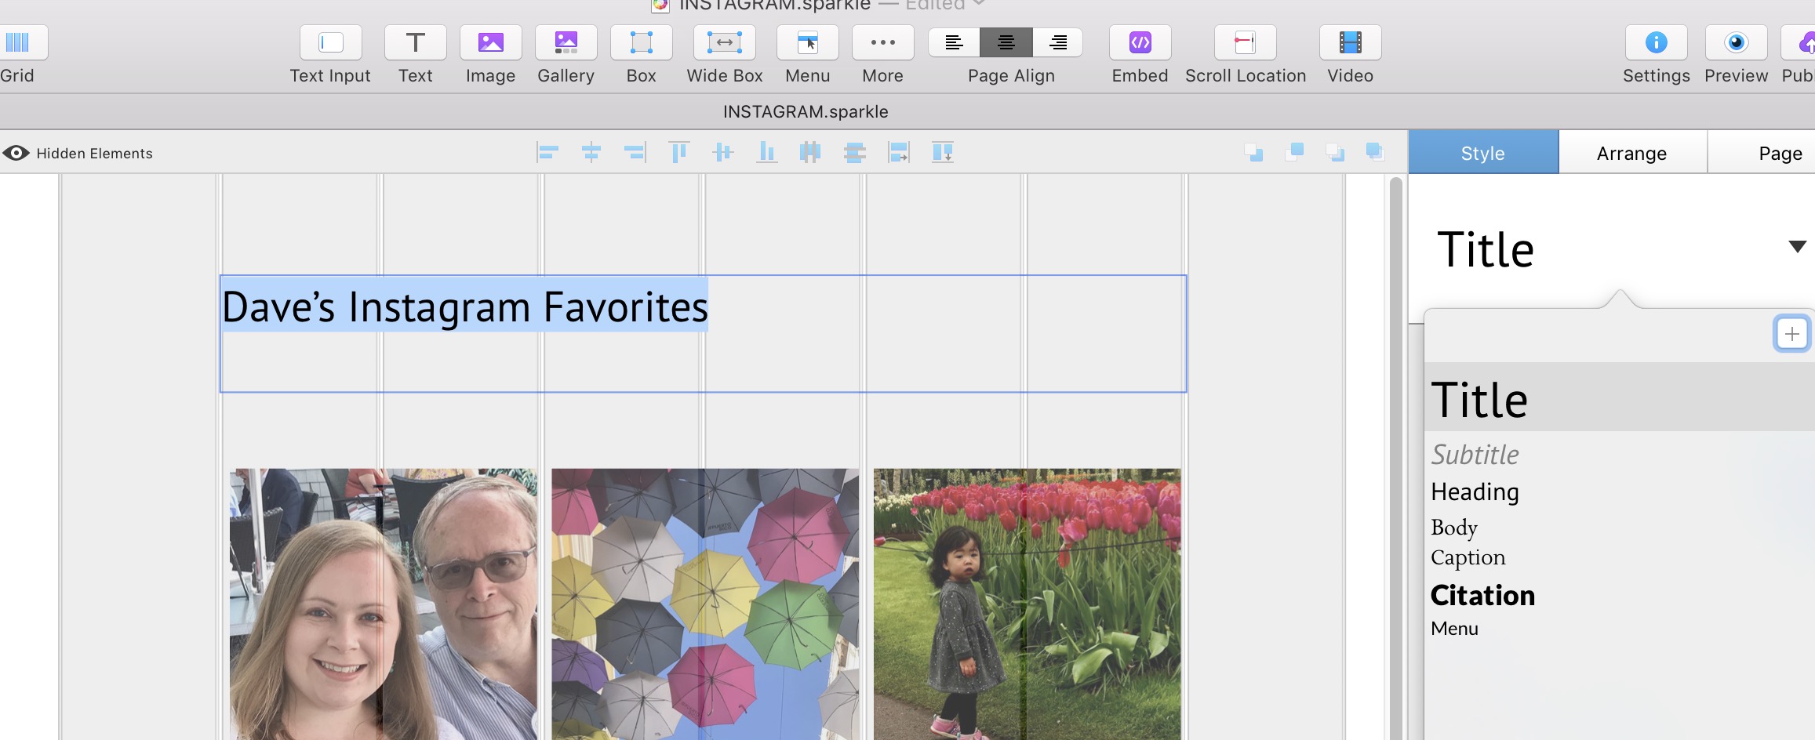
Task: Add a Text Input element
Action: (330, 42)
